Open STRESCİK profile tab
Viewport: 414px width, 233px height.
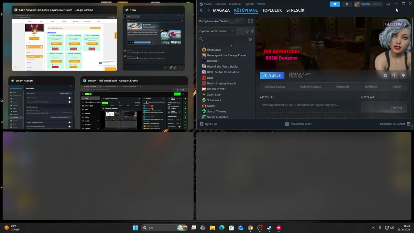click(x=295, y=10)
